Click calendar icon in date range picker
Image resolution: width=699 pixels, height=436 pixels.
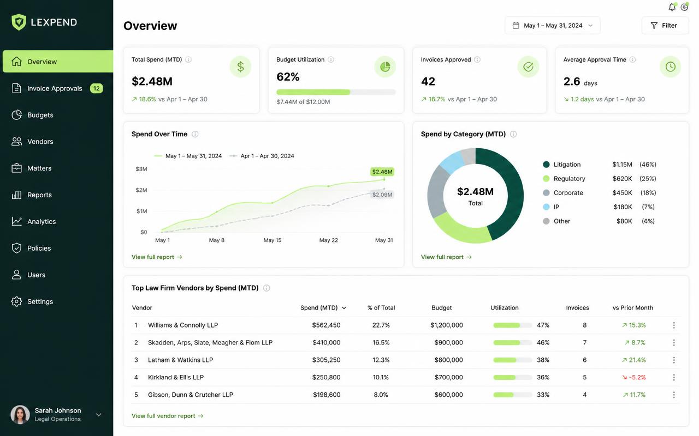tap(516, 26)
